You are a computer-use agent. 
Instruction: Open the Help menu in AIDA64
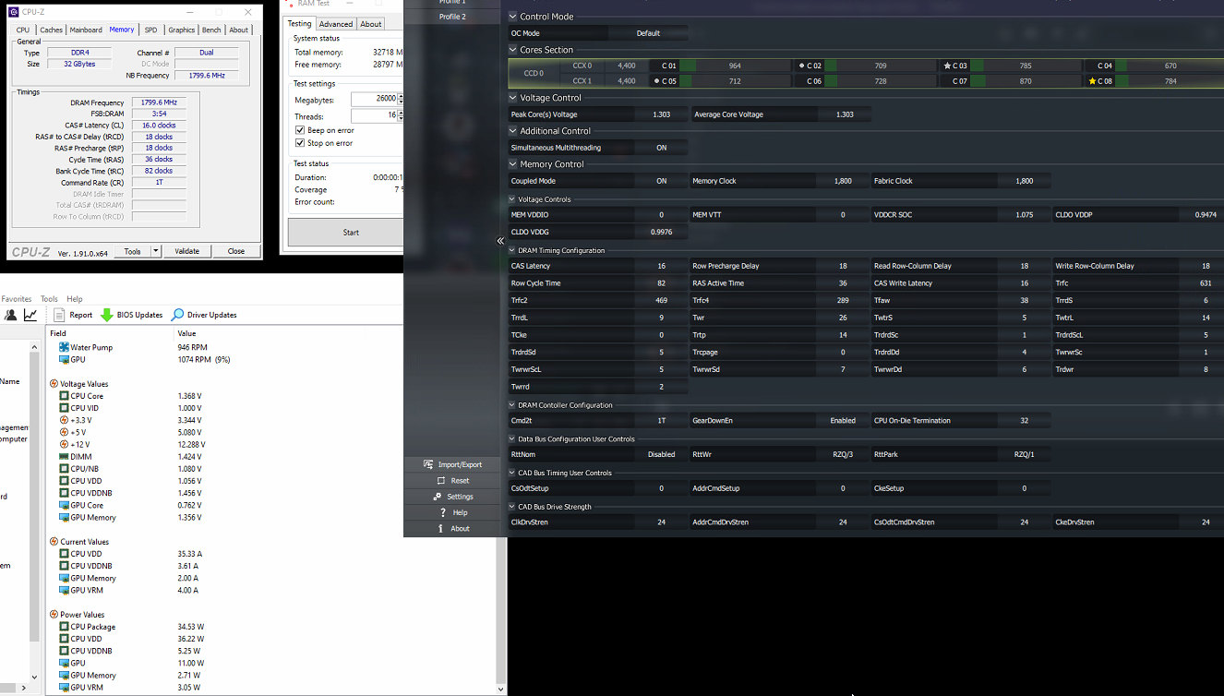click(75, 299)
